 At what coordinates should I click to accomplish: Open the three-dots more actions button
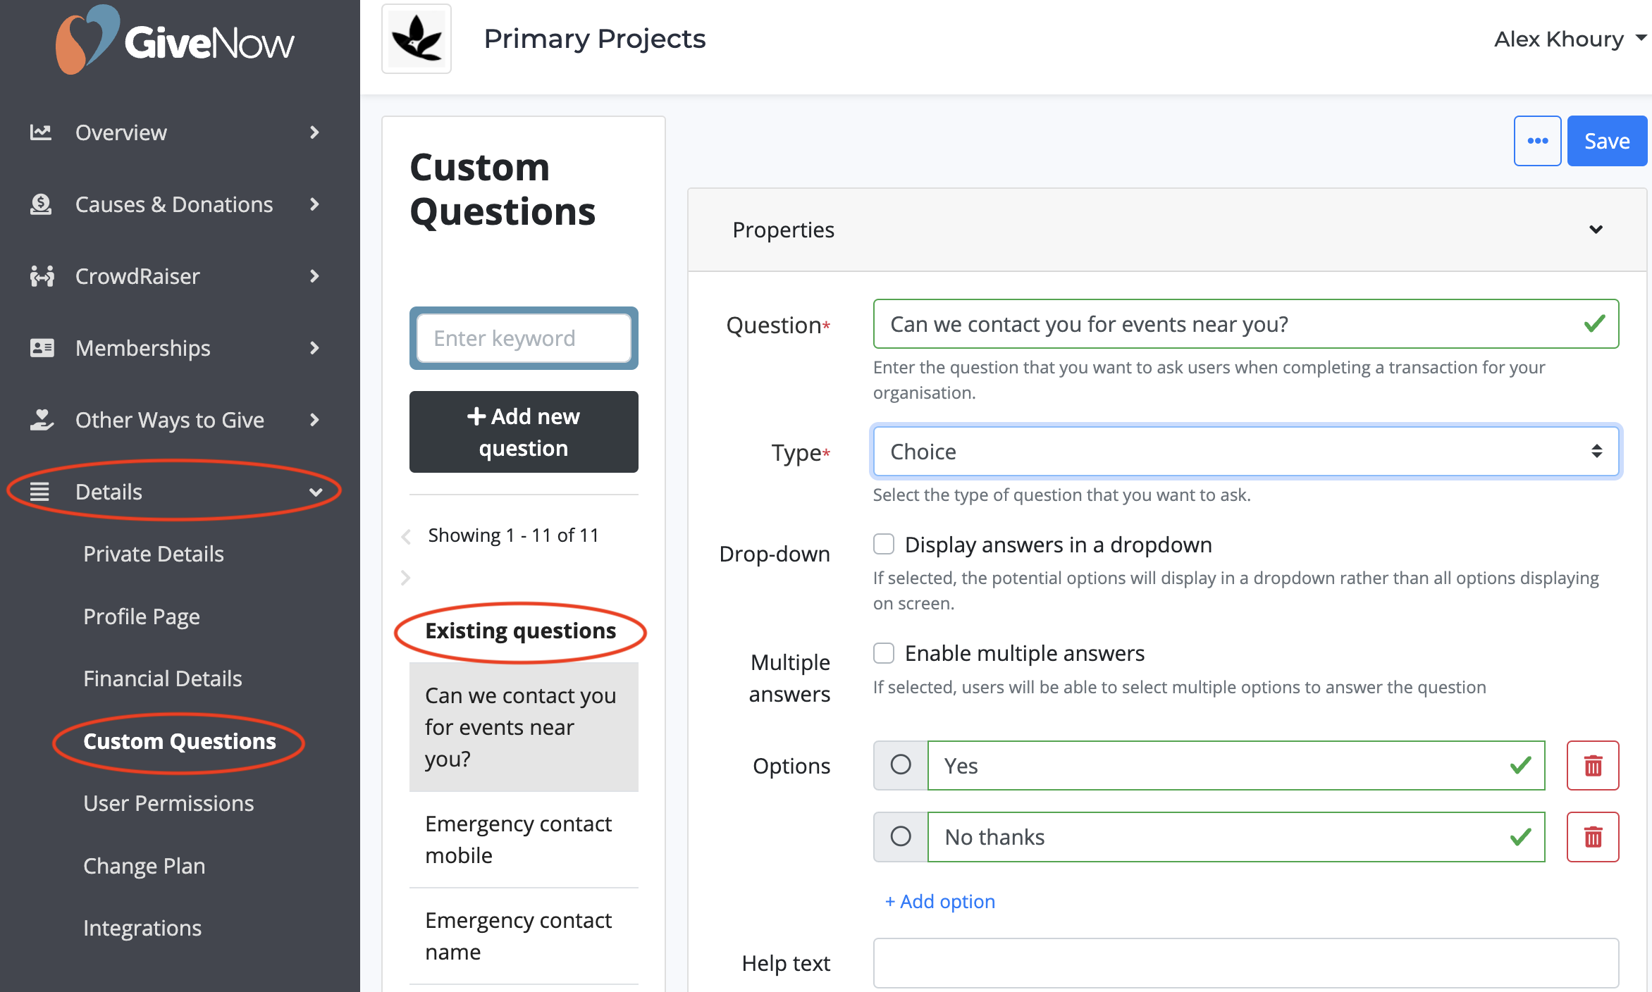click(1537, 141)
